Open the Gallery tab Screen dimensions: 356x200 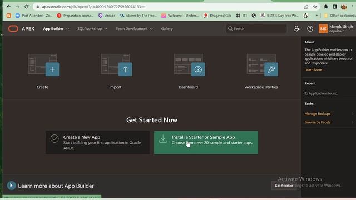pyautogui.click(x=167, y=29)
